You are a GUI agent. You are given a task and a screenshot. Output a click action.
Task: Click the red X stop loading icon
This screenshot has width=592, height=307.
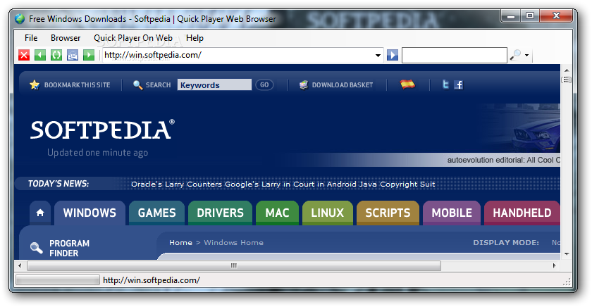(24, 55)
